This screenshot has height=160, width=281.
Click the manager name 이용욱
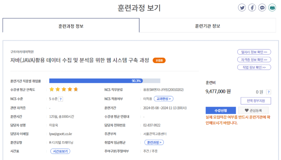[53, 125]
